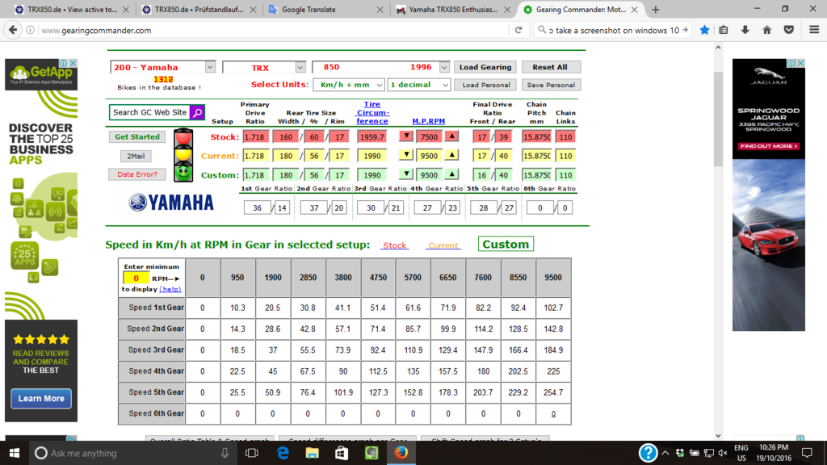Click the yellow minimum RPM input field
Viewport: 827px width, 465px height.
(x=136, y=279)
